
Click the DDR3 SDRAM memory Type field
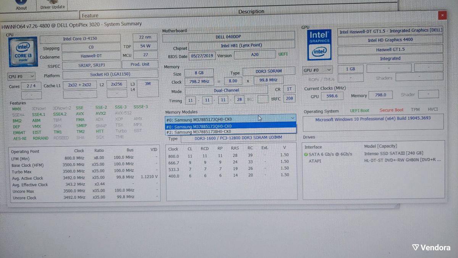point(269,72)
